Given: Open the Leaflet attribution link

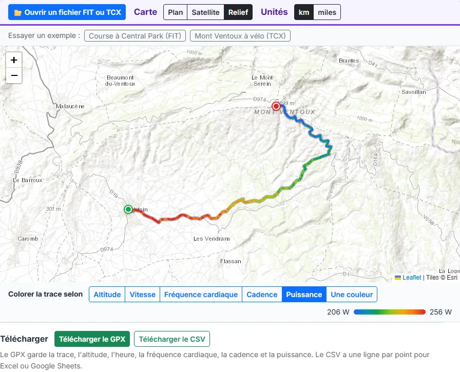Looking at the screenshot, I should [412, 277].
